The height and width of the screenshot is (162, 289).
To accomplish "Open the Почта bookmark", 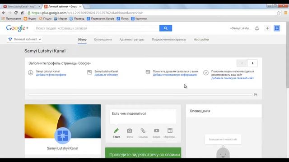I will [x=45, y=18].
